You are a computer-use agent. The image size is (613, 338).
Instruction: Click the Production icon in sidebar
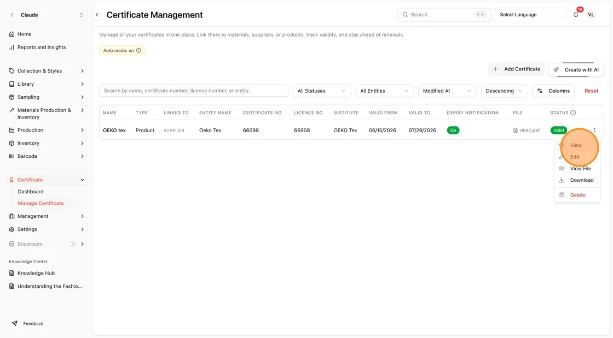click(11, 130)
